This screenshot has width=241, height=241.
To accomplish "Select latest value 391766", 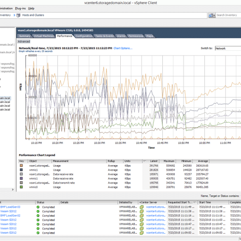I will click(x=154, y=166).
